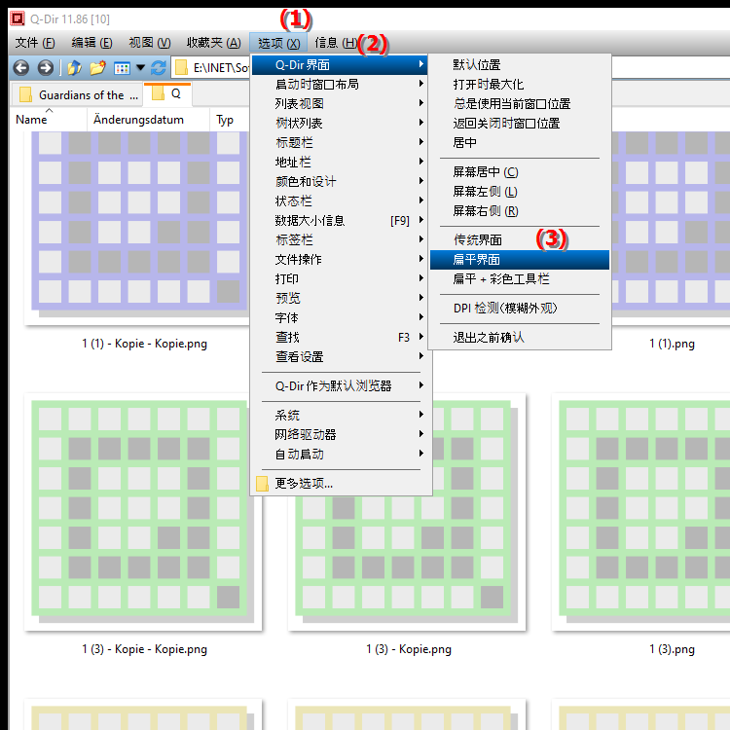This screenshot has height=730, width=730.
Task: Select 扁平界面 style
Action: click(520, 260)
